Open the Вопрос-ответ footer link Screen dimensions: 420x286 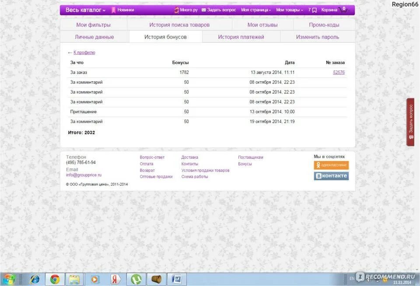click(x=152, y=157)
